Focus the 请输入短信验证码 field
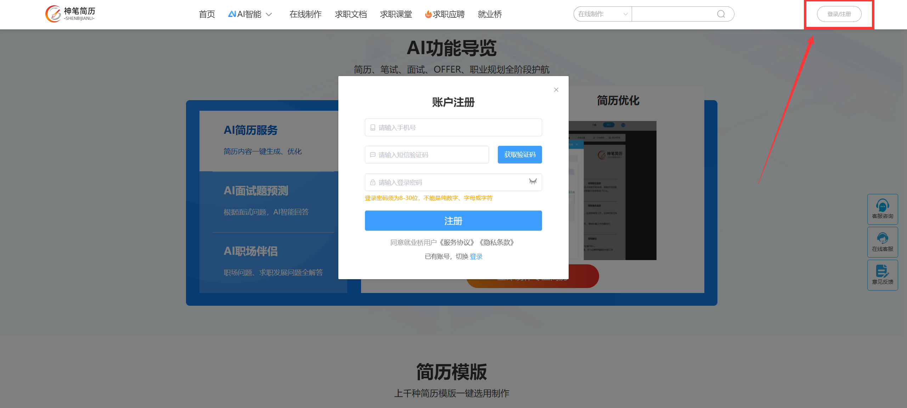Image resolution: width=907 pixels, height=408 pixels. pyautogui.click(x=427, y=155)
